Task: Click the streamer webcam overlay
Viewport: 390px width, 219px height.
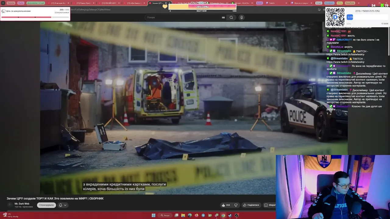Action: pyautogui.click(x=333, y=187)
